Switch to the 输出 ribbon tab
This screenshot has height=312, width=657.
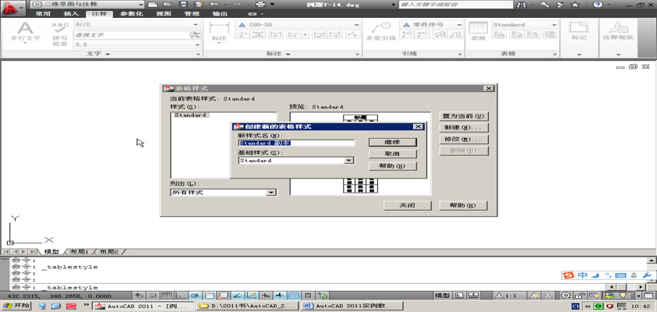(x=220, y=14)
